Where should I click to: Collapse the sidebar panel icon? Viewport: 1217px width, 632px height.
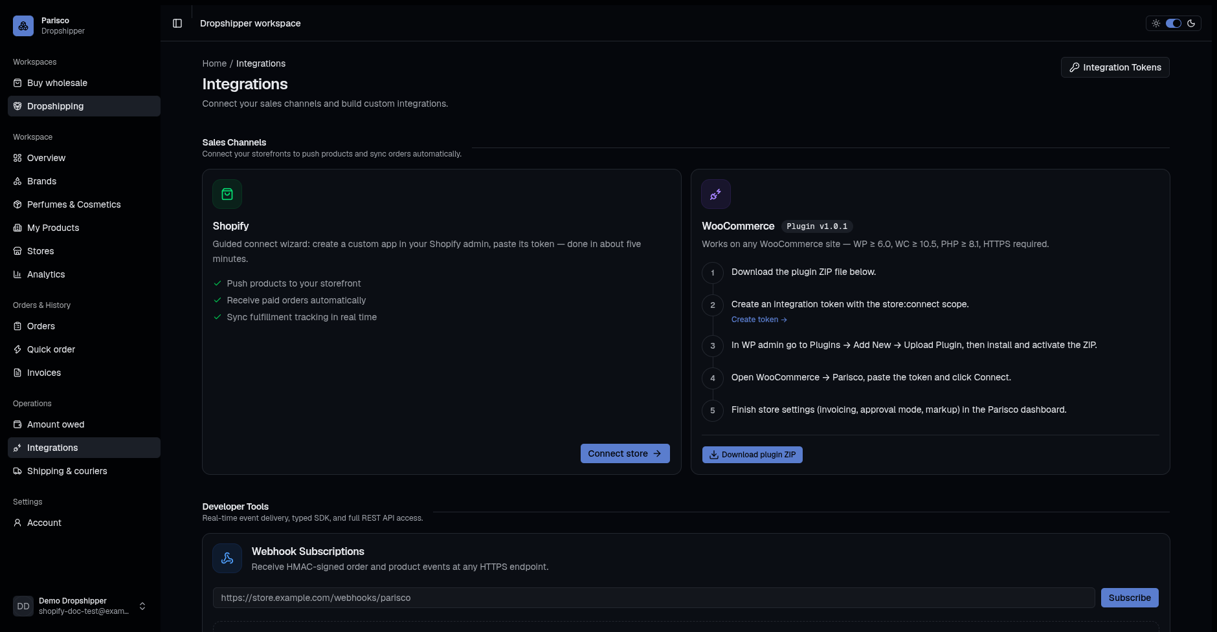click(177, 23)
